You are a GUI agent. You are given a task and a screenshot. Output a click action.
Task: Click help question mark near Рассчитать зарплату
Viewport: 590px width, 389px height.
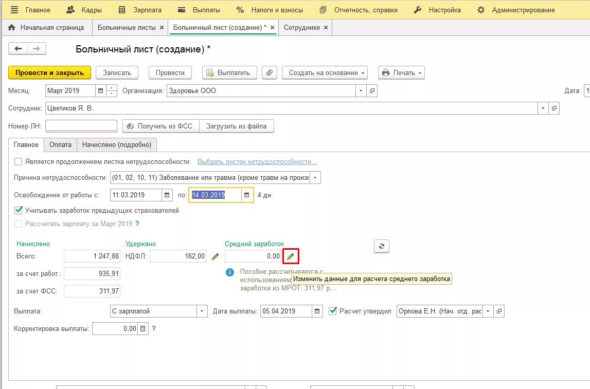pyautogui.click(x=137, y=224)
